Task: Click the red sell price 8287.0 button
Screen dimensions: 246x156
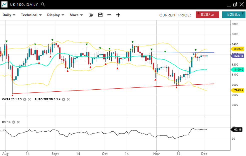Action: point(207,15)
